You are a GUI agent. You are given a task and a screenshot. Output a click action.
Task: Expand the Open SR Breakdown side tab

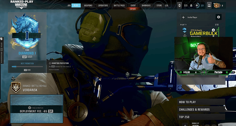tap(1, 50)
